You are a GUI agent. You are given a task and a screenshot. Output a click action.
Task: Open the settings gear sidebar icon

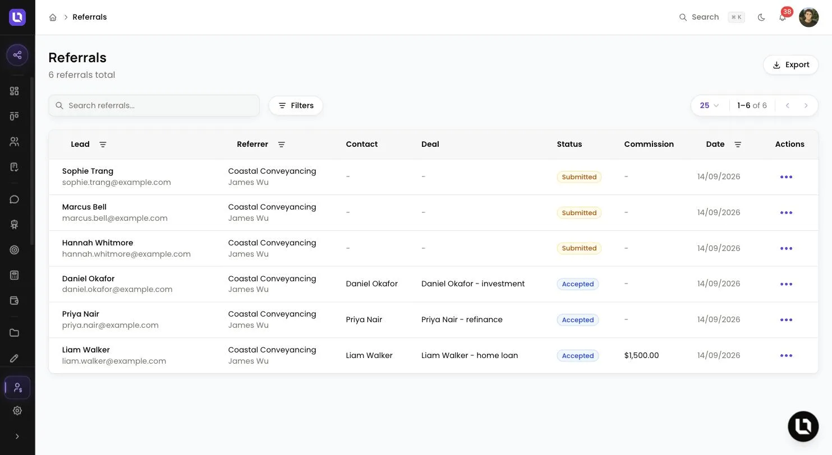17,411
